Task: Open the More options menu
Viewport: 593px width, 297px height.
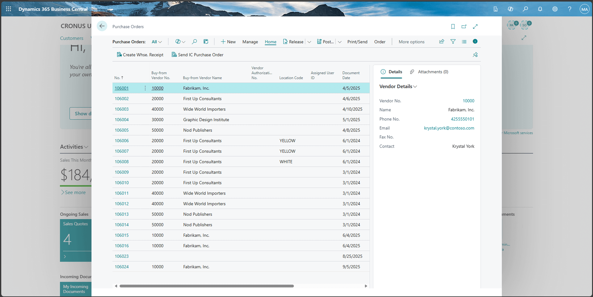Action: (x=411, y=42)
